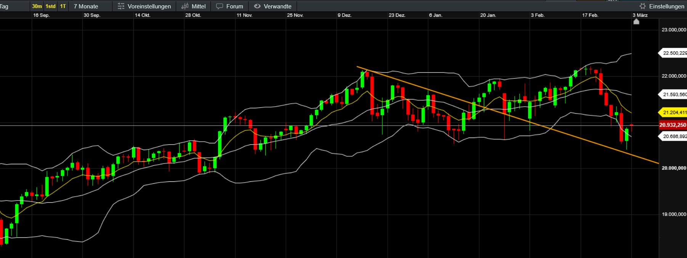Click the 11 Nov. date axis label
687x258 pixels.
click(x=244, y=15)
